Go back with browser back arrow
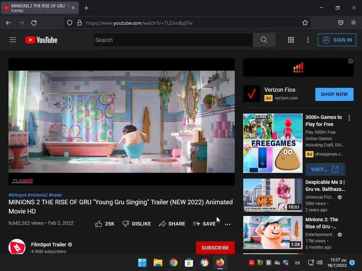362x271 pixels. click(8, 23)
